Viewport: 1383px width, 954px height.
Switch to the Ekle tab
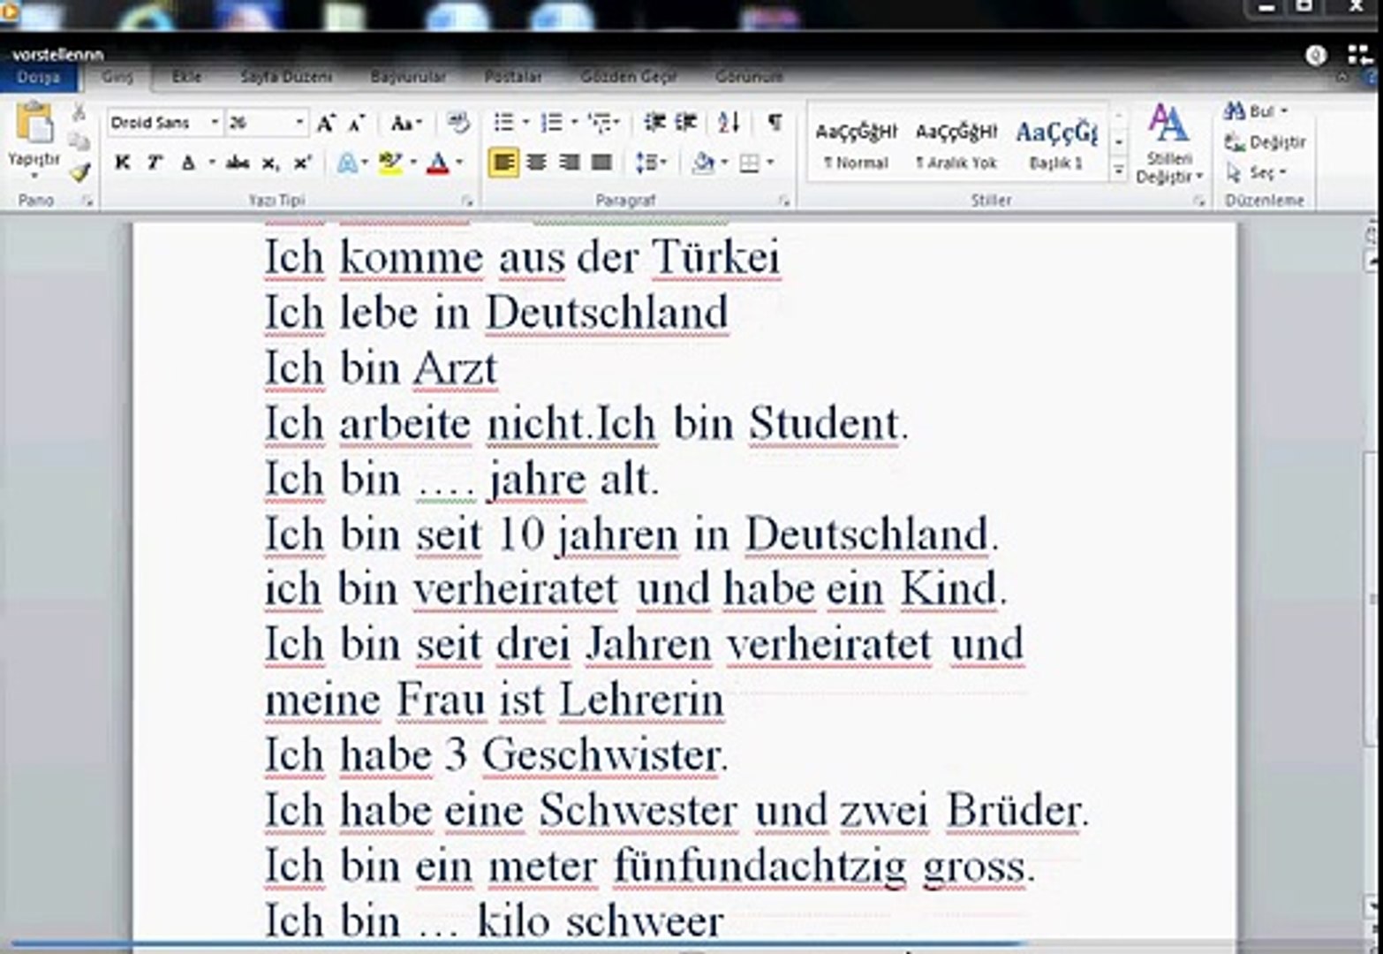coord(186,78)
